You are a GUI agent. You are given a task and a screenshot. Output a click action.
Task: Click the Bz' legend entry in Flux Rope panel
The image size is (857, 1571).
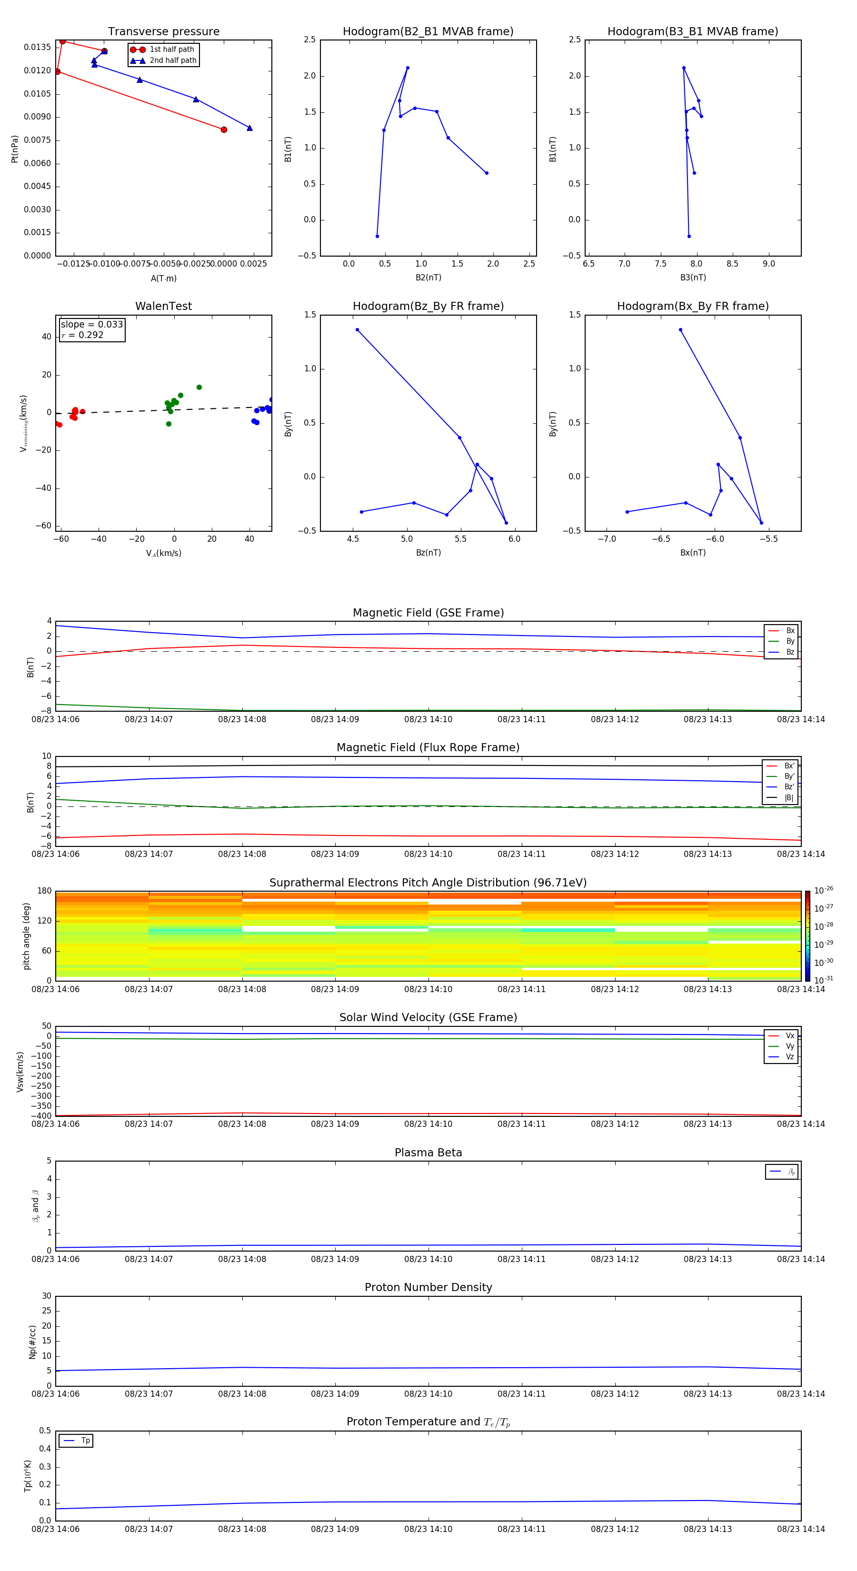click(x=780, y=787)
